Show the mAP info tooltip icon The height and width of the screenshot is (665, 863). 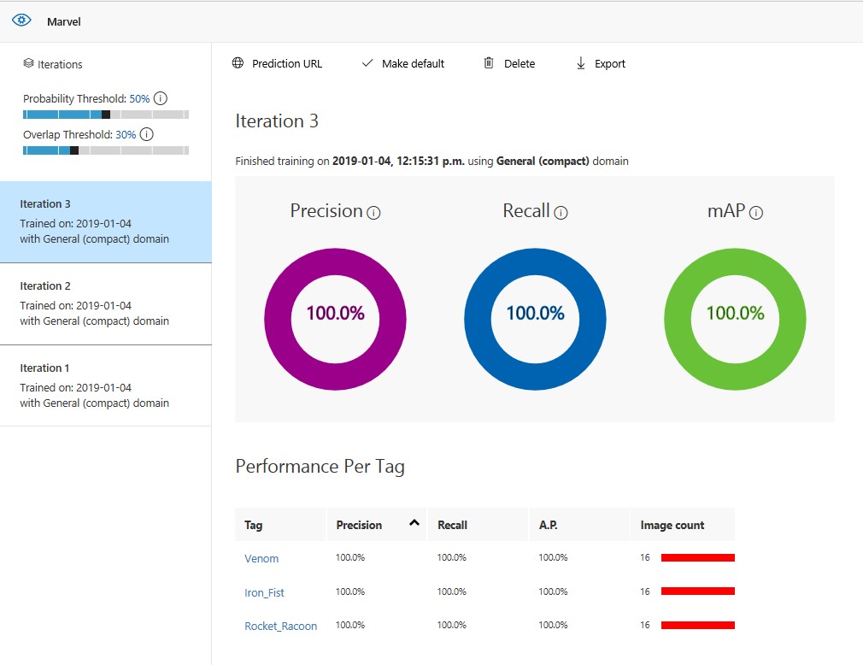(755, 213)
